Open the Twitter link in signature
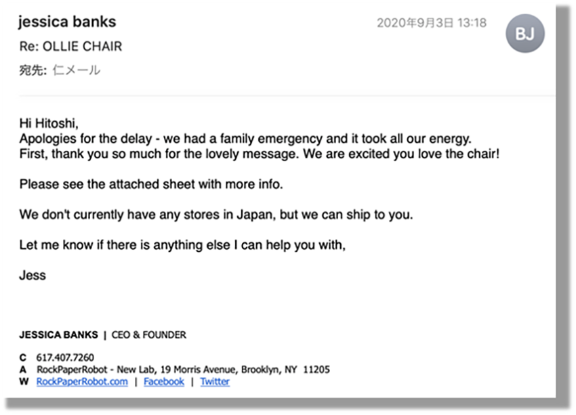The image size is (576, 415). tap(215, 382)
